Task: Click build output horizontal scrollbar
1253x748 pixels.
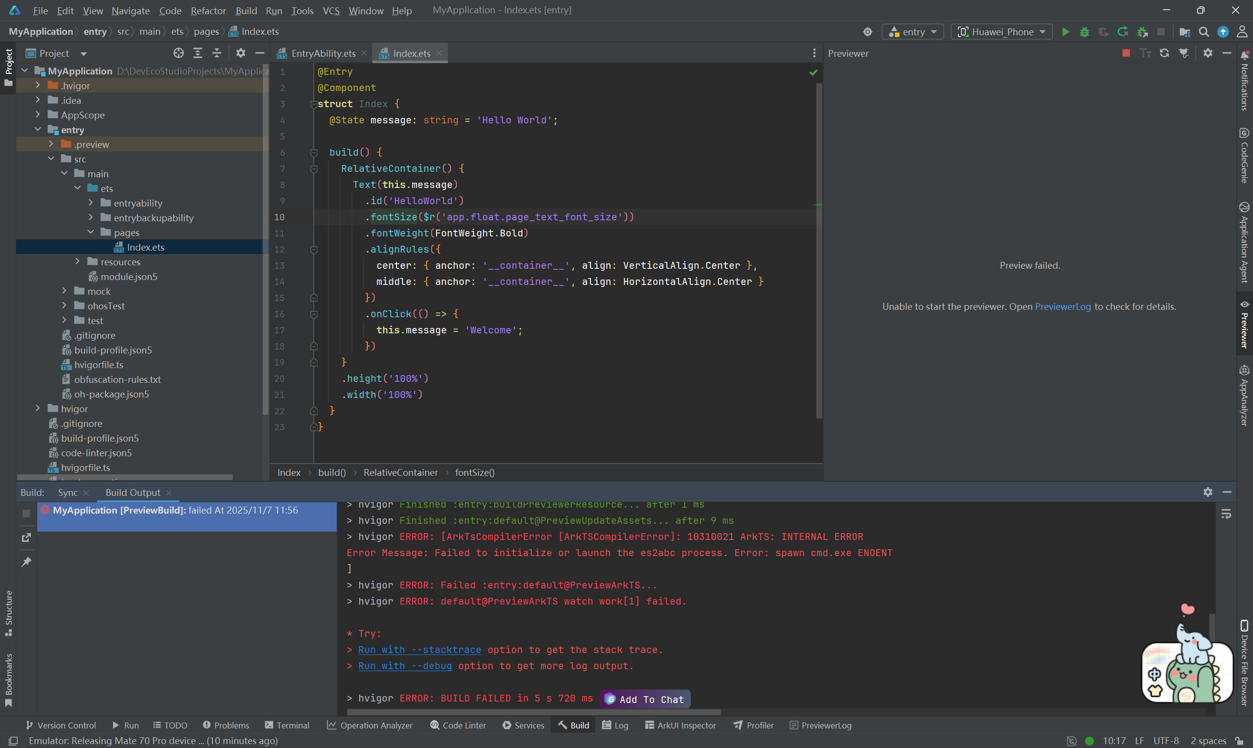Action: click(x=534, y=712)
